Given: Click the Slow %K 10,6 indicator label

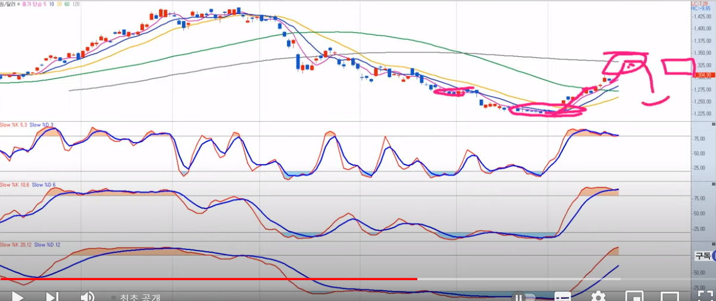Looking at the screenshot, I should coord(14,185).
